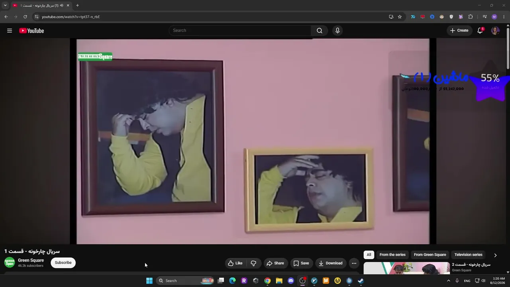Image resolution: width=510 pixels, height=287 pixels.
Task: Subscribe to Green Square channel
Action: (63, 263)
